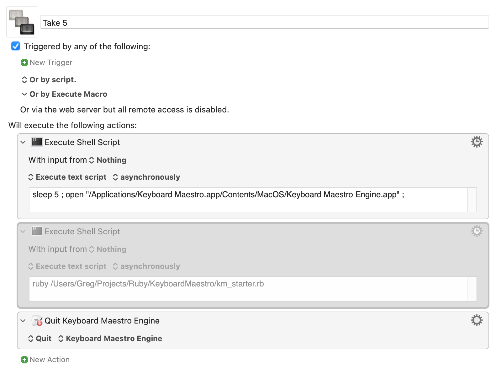
Task: Select the disabled Execute Shell Script title
Action: click(x=82, y=231)
